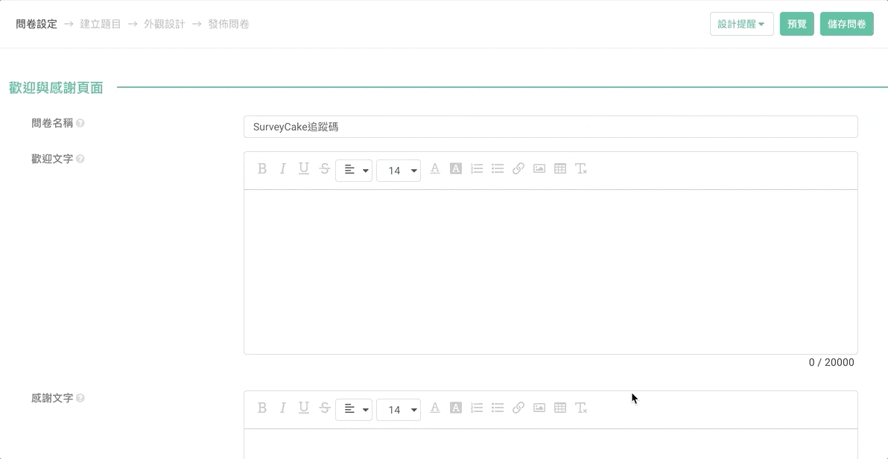Toggle strikethrough in the 感謝文字 toolbar
Image resolution: width=888 pixels, height=459 pixels.
[325, 408]
